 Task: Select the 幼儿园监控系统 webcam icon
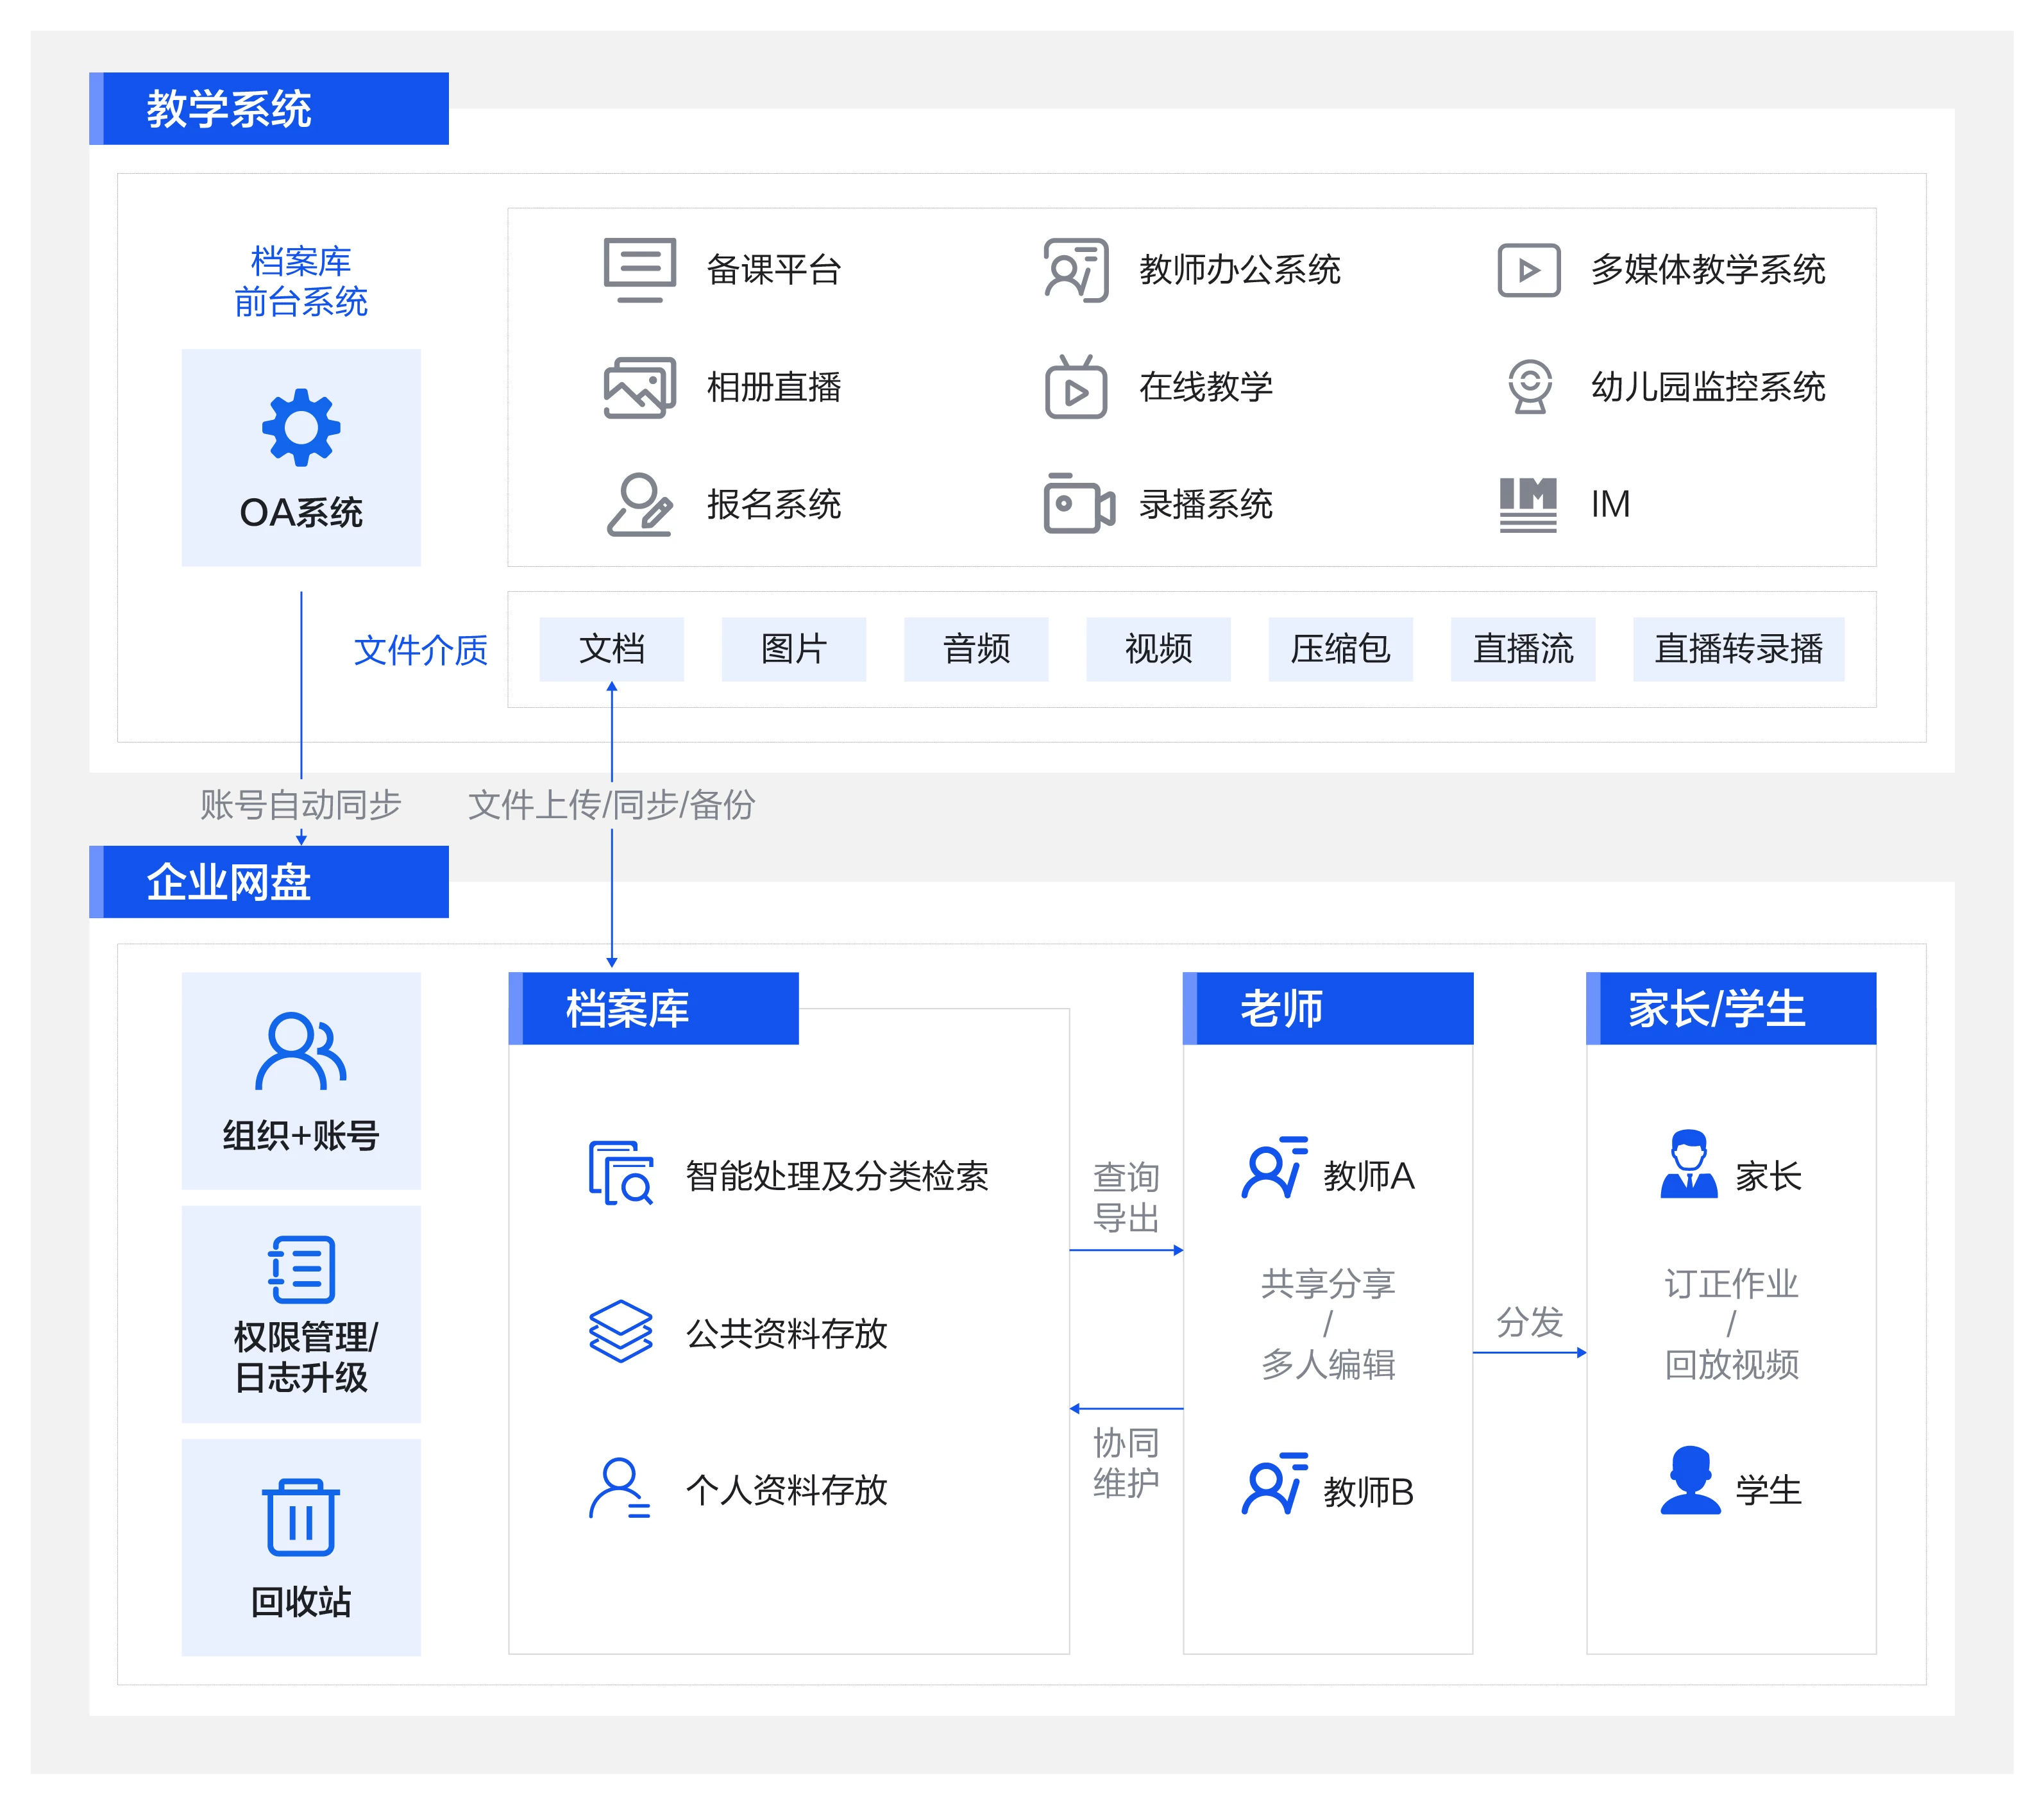point(1529,387)
